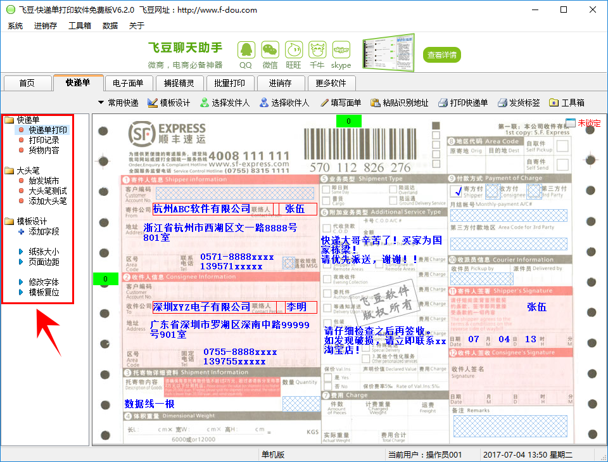
Task: Click sender phone text 0571-8888xxxx
Action: (x=237, y=257)
